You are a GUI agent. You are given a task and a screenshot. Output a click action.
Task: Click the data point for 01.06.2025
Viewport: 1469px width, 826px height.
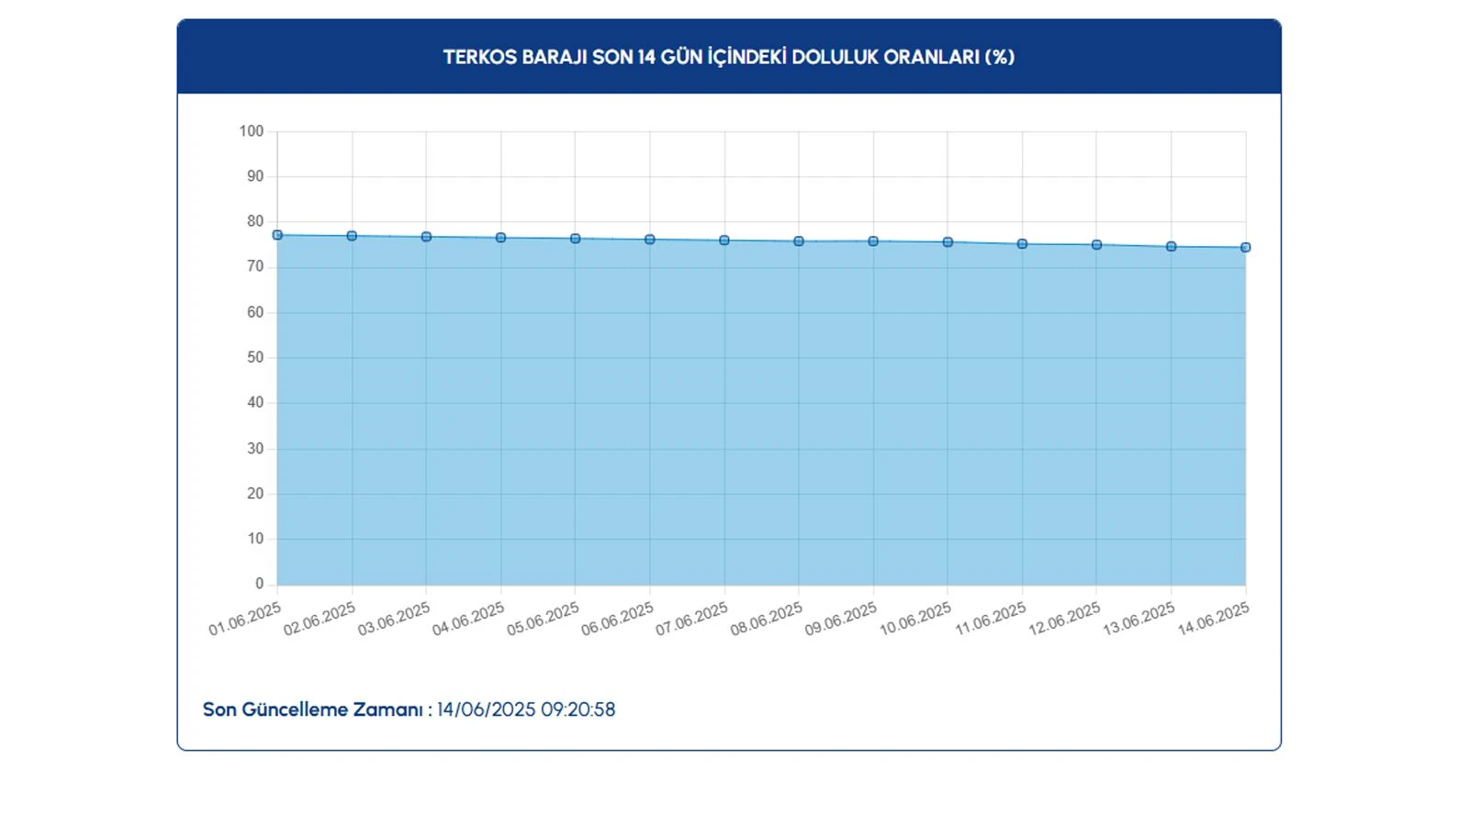277,235
